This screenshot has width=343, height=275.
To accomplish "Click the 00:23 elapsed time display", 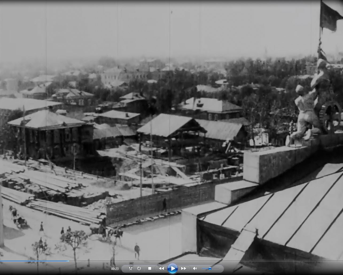I will (115, 269).
